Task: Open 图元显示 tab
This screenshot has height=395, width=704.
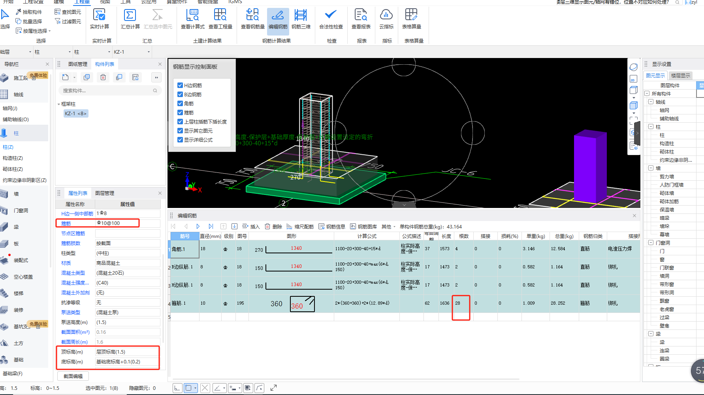Action: (x=655, y=75)
